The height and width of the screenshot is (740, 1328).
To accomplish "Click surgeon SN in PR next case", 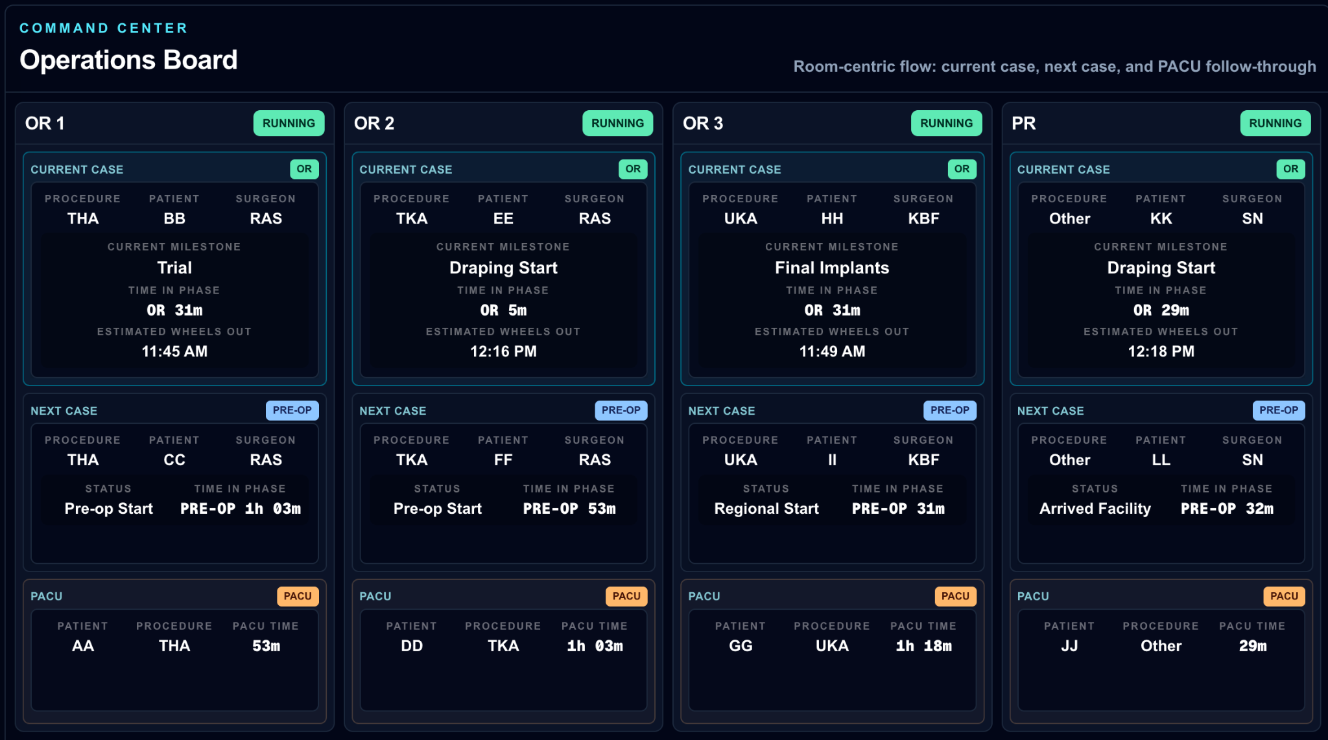I will click(x=1252, y=459).
